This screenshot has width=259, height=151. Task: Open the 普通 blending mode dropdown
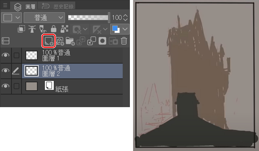[44, 17]
